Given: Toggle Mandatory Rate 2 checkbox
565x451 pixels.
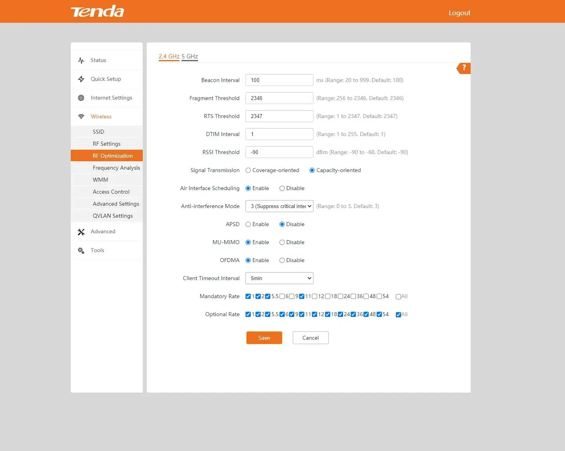Looking at the screenshot, I should point(258,297).
